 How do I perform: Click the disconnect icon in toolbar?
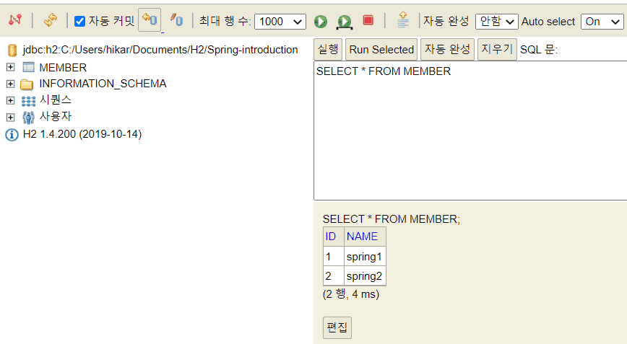[15, 19]
